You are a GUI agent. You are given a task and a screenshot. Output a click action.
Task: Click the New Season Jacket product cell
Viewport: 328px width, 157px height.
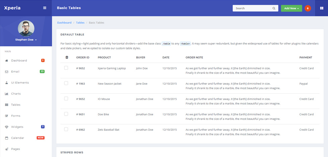(x=109, y=84)
